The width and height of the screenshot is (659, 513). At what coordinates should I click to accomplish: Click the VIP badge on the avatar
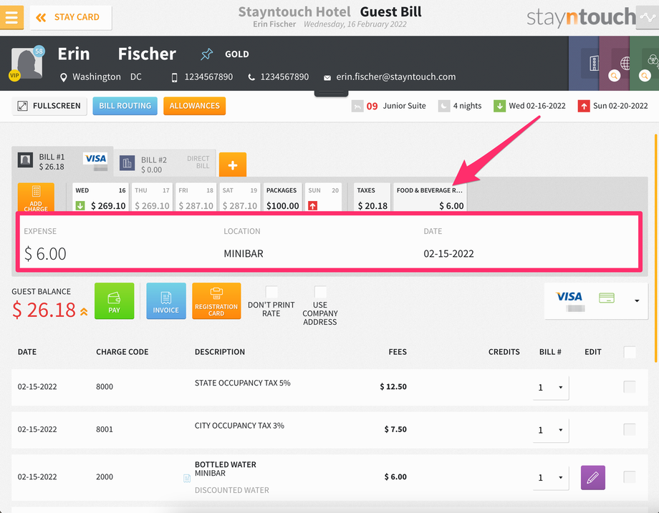tap(14, 76)
